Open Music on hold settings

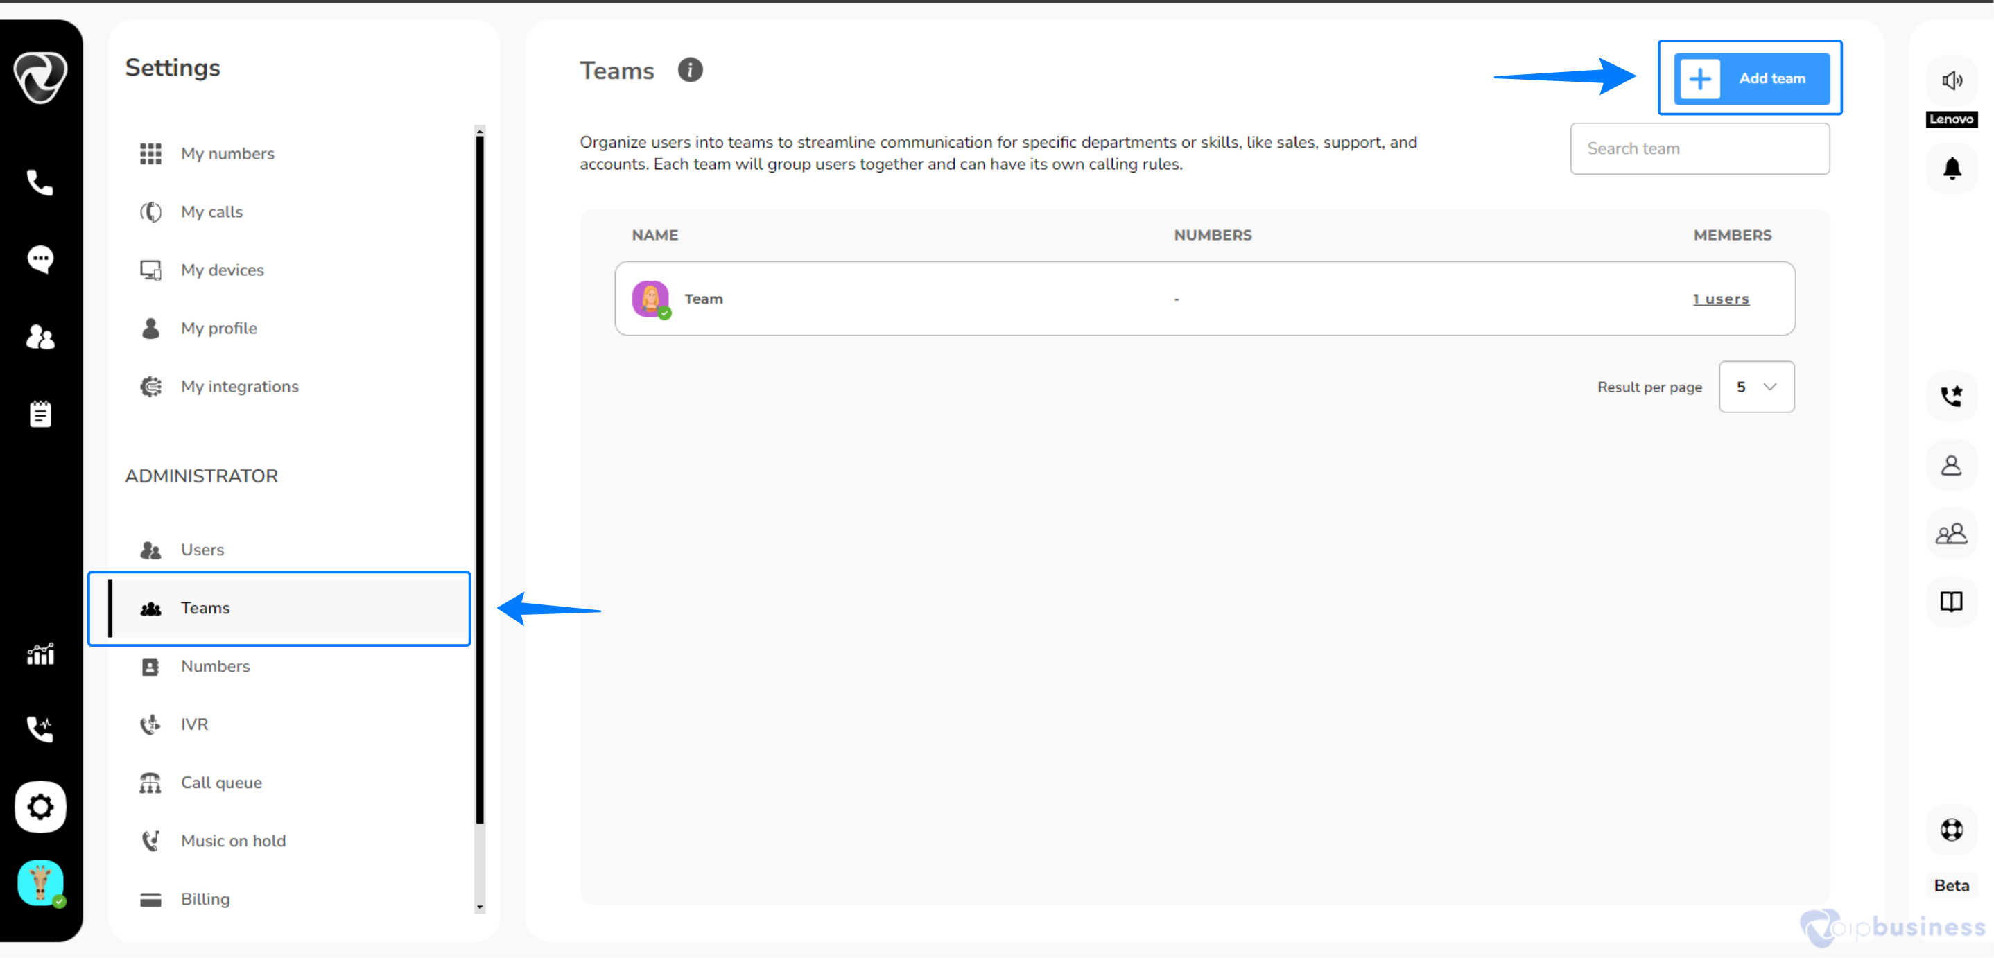pyautogui.click(x=233, y=840)
